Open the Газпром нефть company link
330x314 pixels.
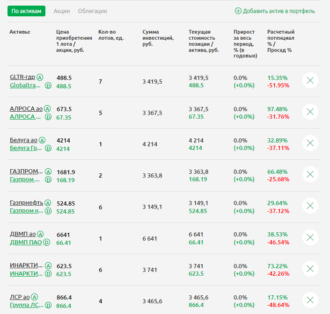coord(26,211)
